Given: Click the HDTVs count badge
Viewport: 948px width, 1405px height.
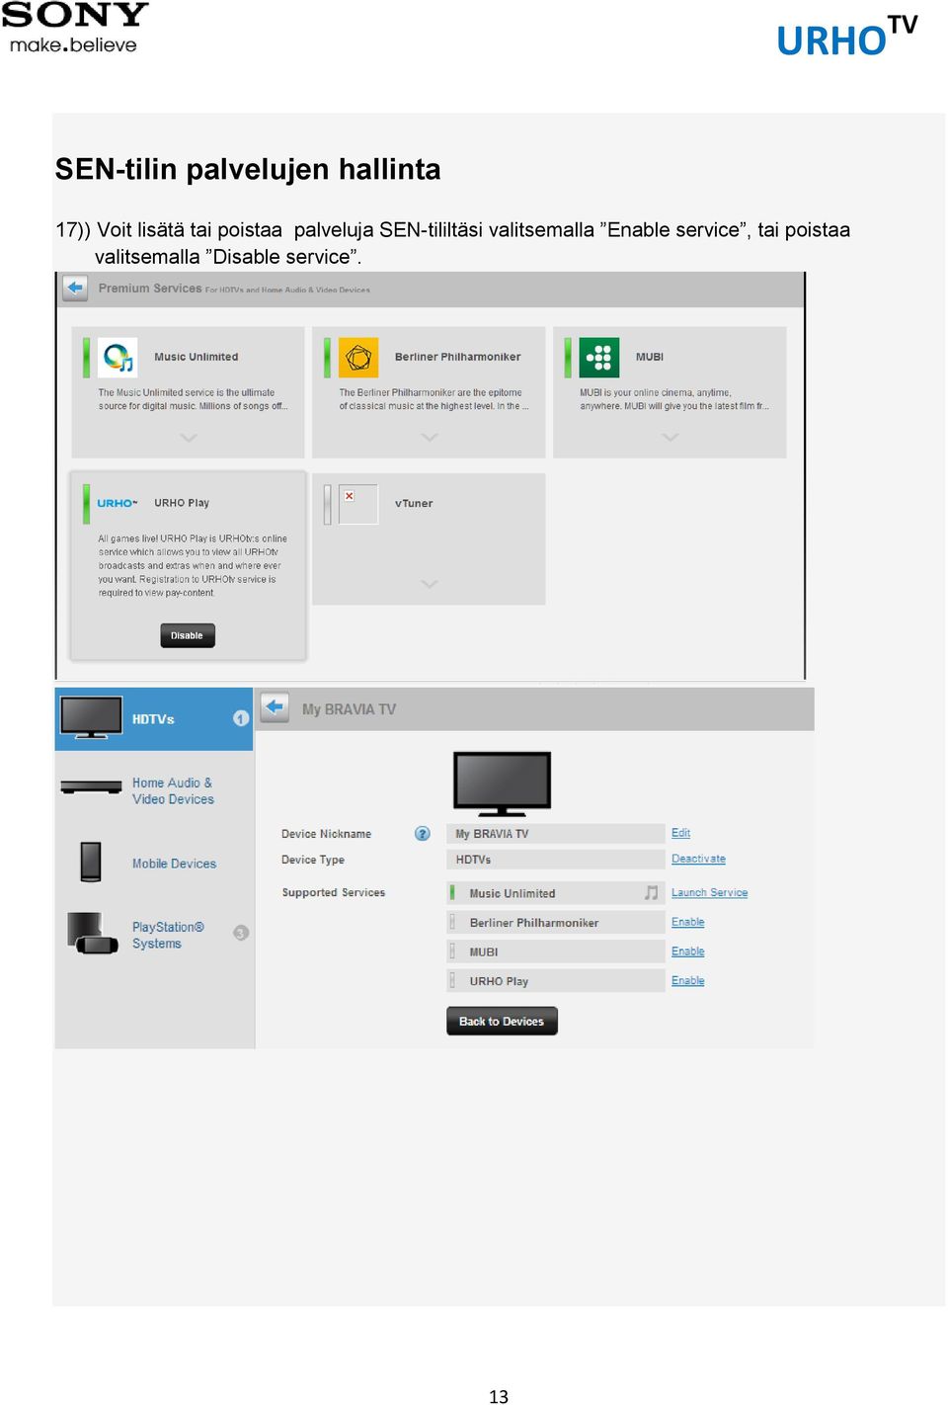Looking at the screenshot, I should [x=241, y=718].
